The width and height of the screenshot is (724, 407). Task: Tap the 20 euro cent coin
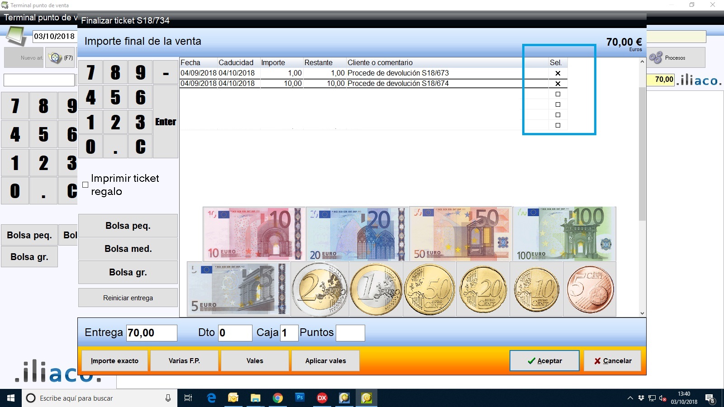pos(483,289)
